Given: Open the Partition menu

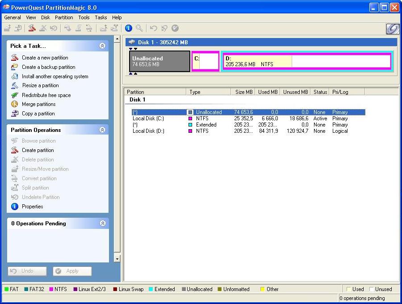Looking at the screenshot, I should click(64, 17).
